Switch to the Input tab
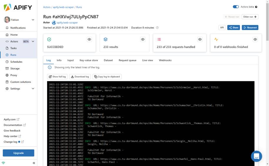269x166 pixels. pos(71,60)
